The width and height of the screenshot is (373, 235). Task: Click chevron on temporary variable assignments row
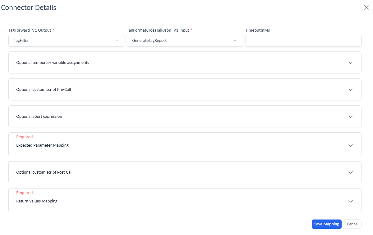tap(351, 63)
